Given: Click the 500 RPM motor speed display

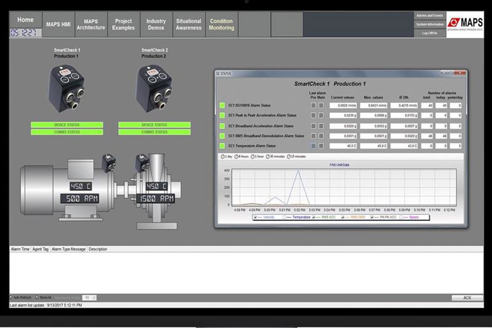Looking at the screenshot, I should (x=80, y=198).
